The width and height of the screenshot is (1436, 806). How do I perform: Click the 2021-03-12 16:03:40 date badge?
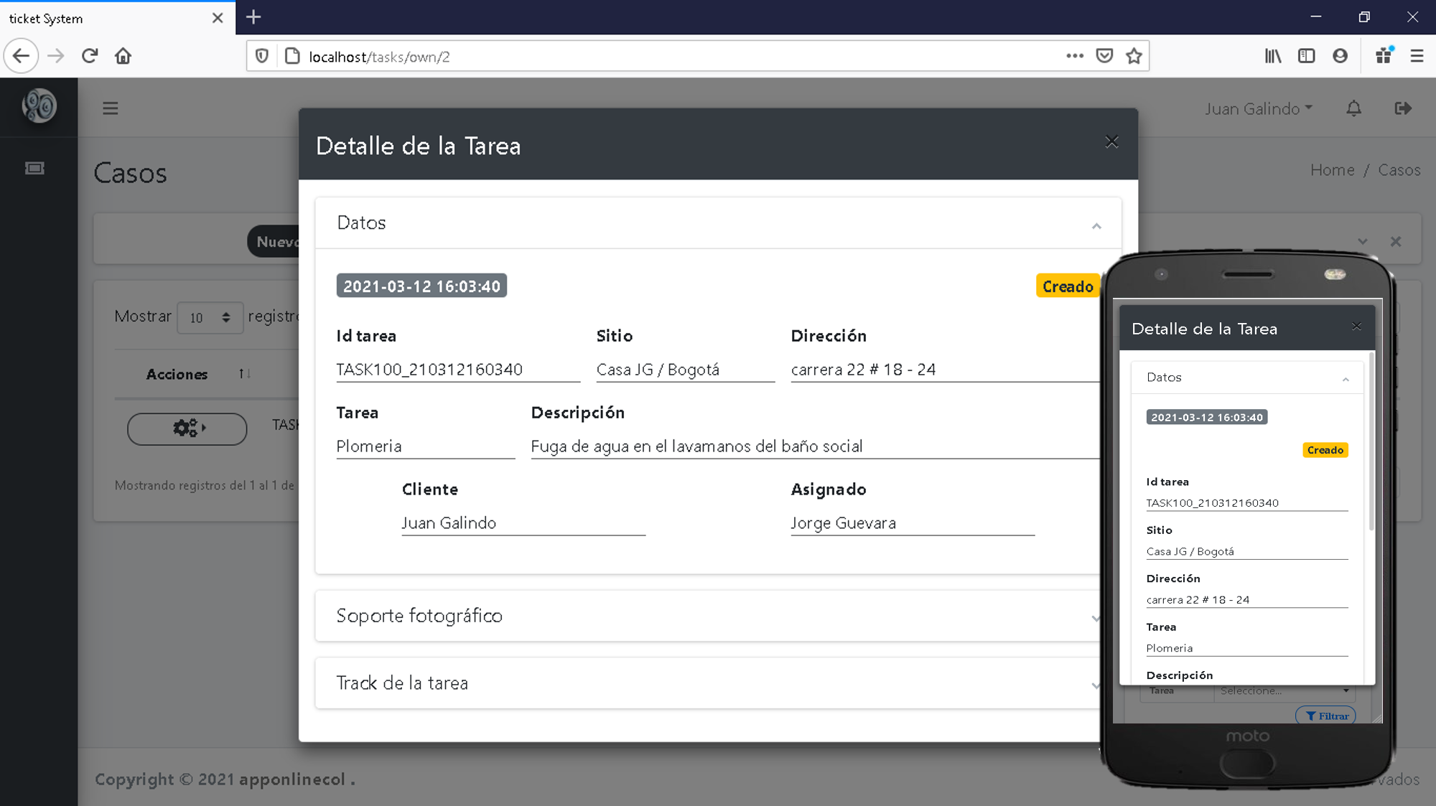coord(421,286)
